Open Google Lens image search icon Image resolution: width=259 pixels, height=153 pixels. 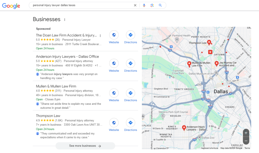tap(152, 5)
